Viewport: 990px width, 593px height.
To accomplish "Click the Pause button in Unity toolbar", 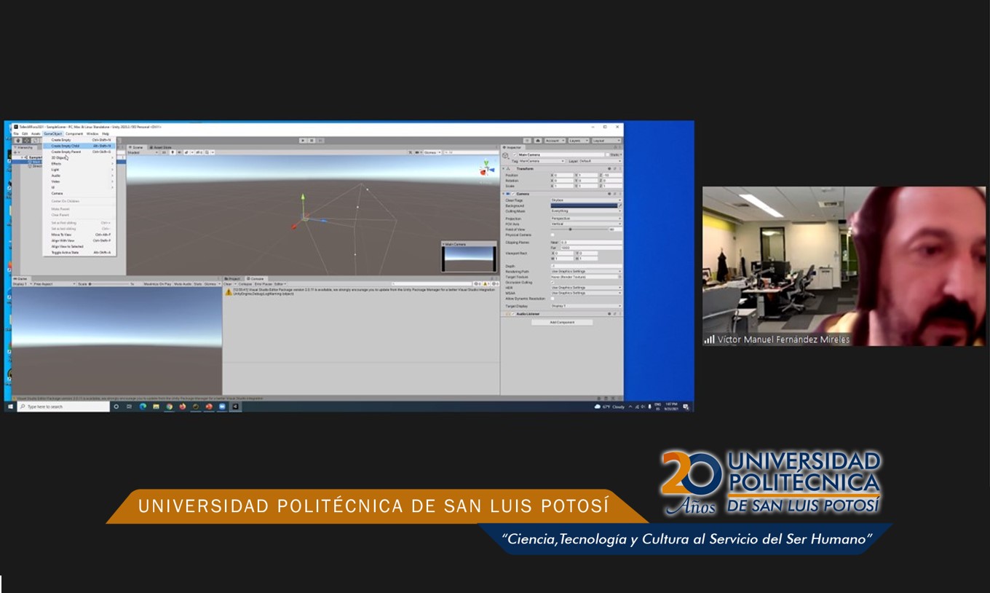I will click(x=312, y=140).
